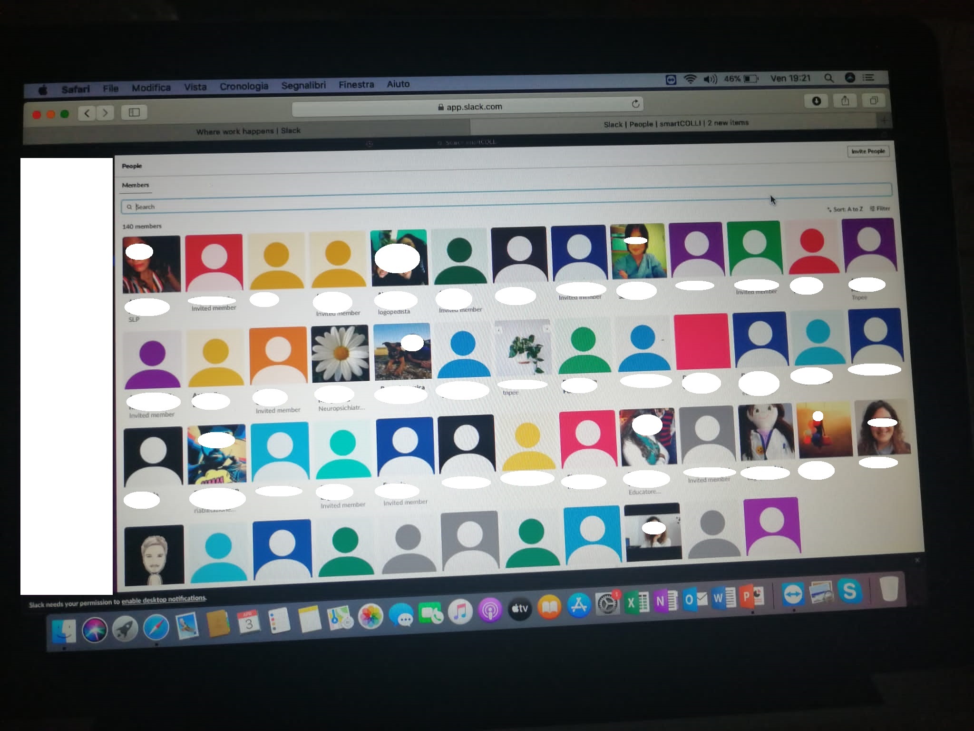Toggle Safari's sidebar button

[x=134, y=112]
